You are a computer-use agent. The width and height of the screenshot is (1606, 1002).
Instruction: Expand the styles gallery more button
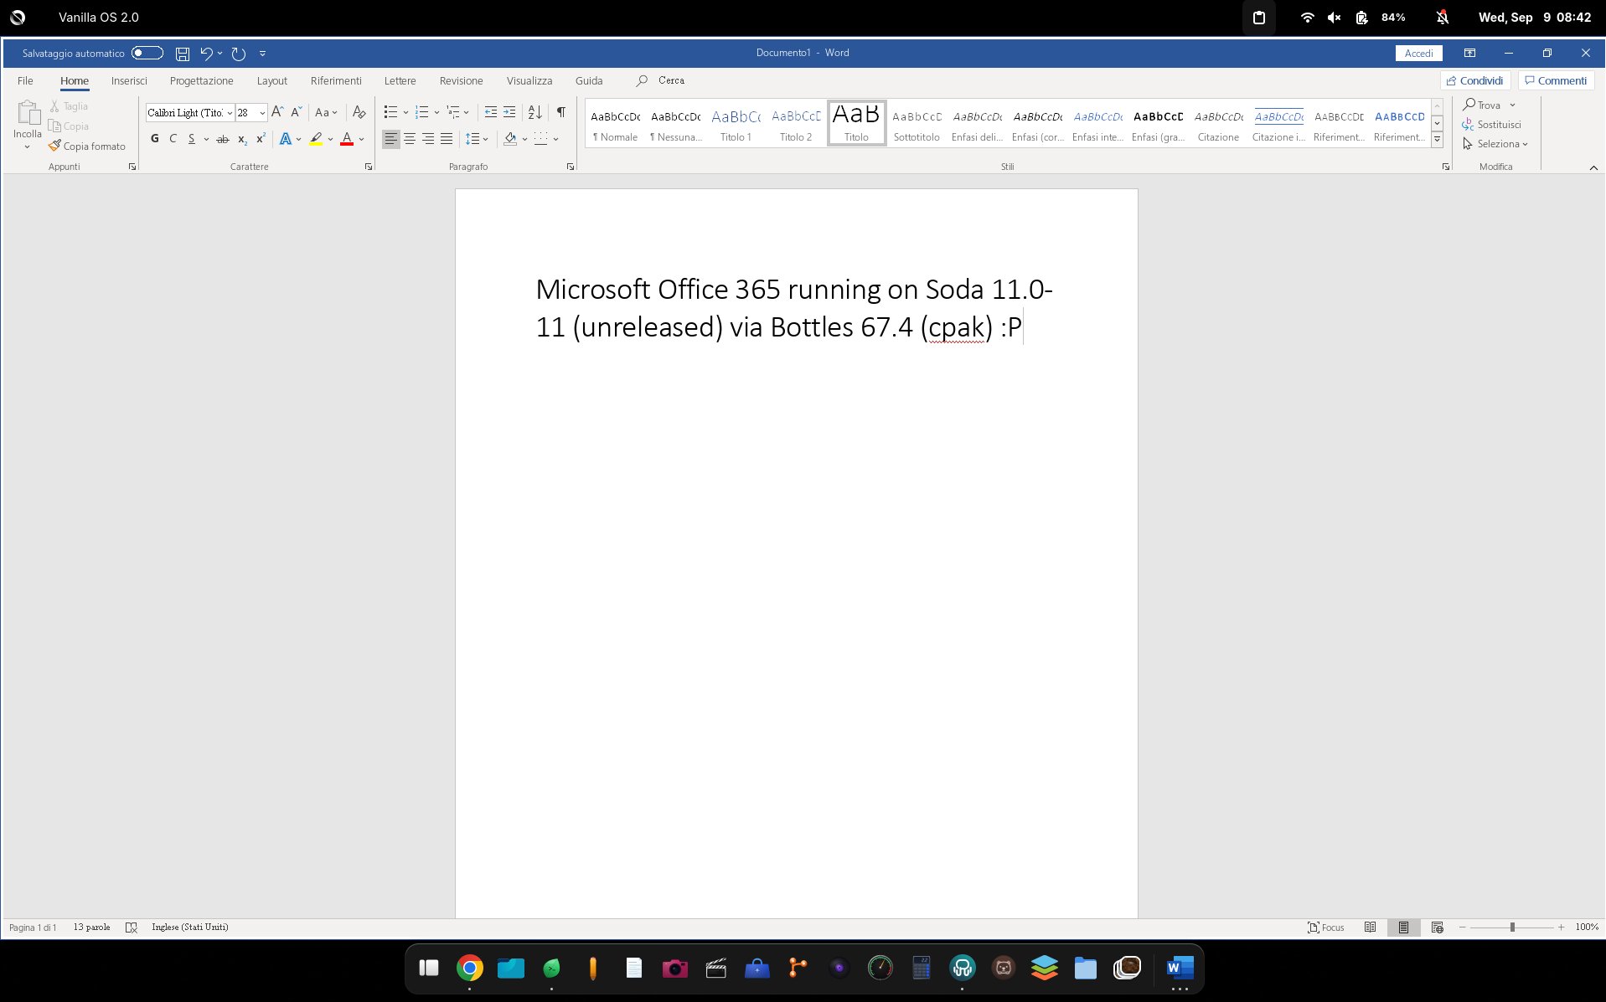pos(1437,140)
